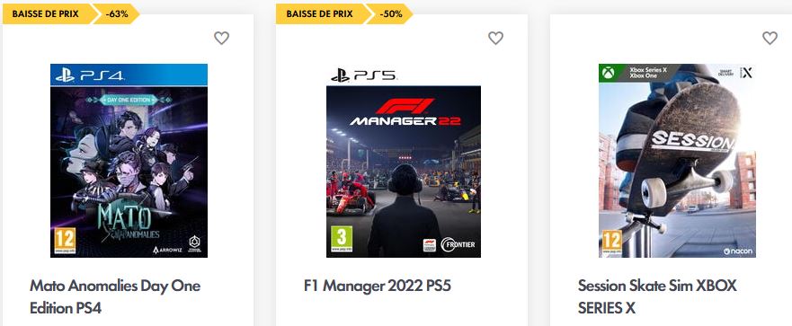Open the F1 Manager 2022 PS5 title link
Screen dimensions: 792x326
click(x=378, y=286)
